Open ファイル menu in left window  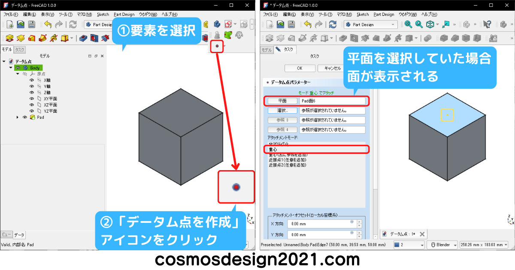coord(11,14)
